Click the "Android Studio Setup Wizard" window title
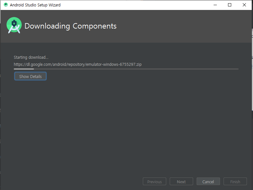 pyautogui.click(x=35, y=5)
